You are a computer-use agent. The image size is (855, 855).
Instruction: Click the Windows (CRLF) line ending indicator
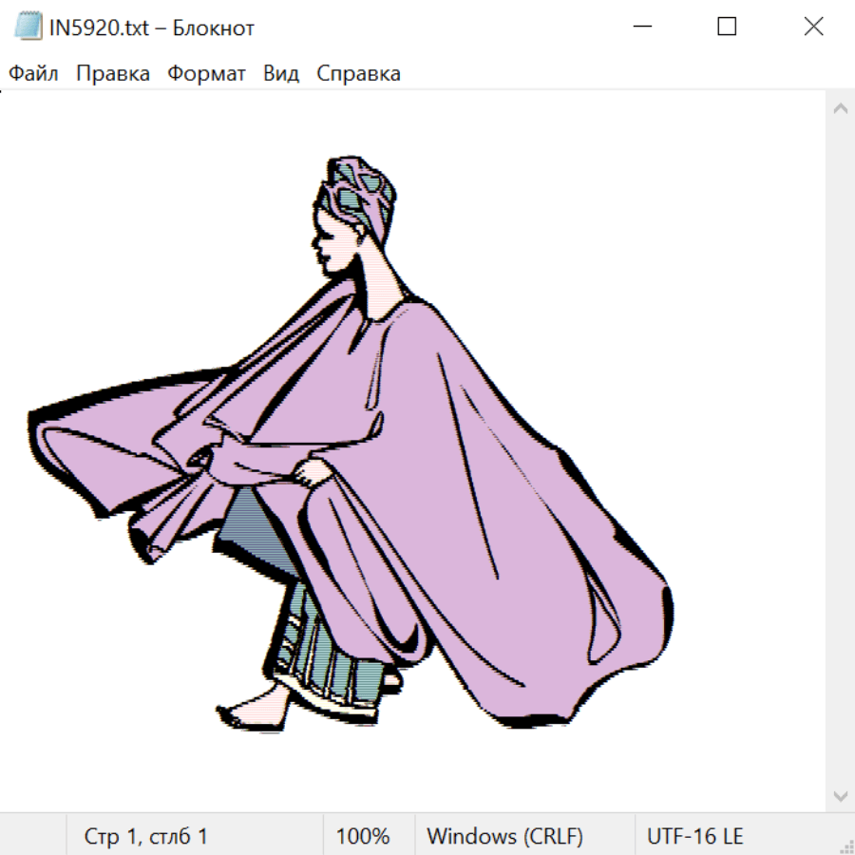(504, 836)
